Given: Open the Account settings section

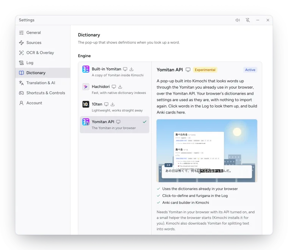Looking at the screenshot, I should [x=43, y=103].
